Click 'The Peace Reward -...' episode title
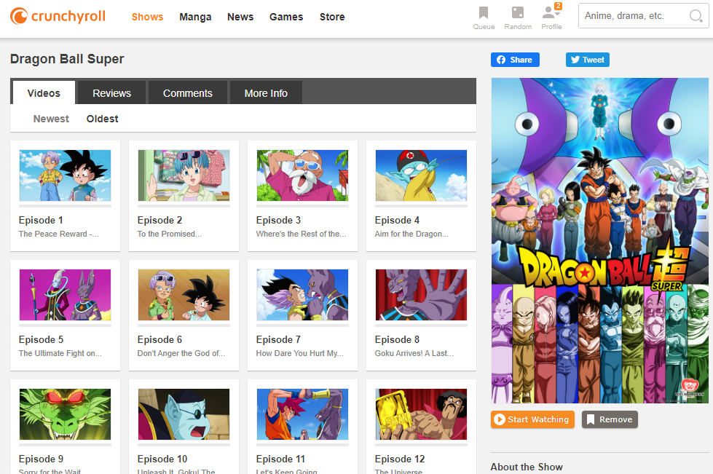 point(59,234)
